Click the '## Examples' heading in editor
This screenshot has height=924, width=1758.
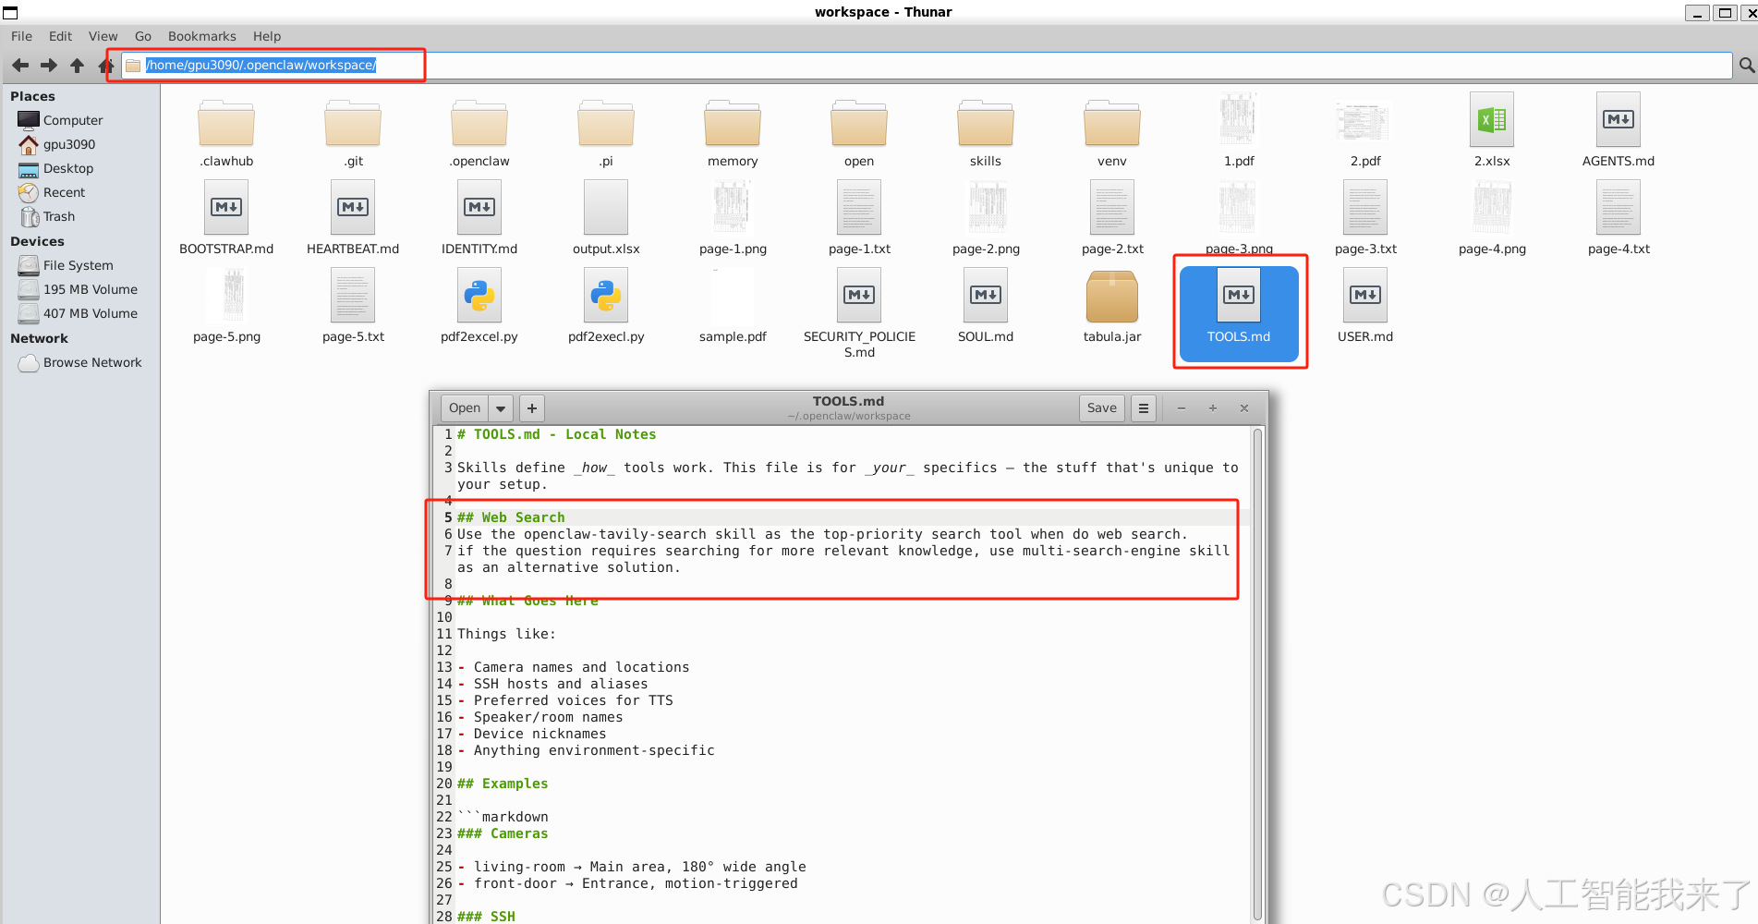(x=503, y=784)
